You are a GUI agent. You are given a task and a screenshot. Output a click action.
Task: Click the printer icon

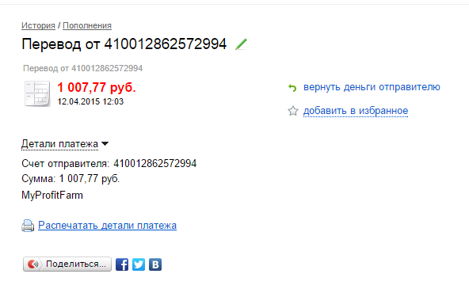[28, 226]
